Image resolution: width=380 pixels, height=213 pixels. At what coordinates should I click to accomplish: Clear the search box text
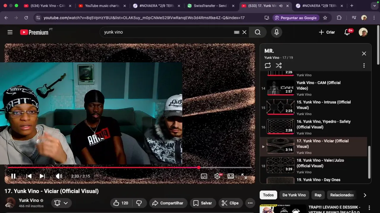(244, 32)
